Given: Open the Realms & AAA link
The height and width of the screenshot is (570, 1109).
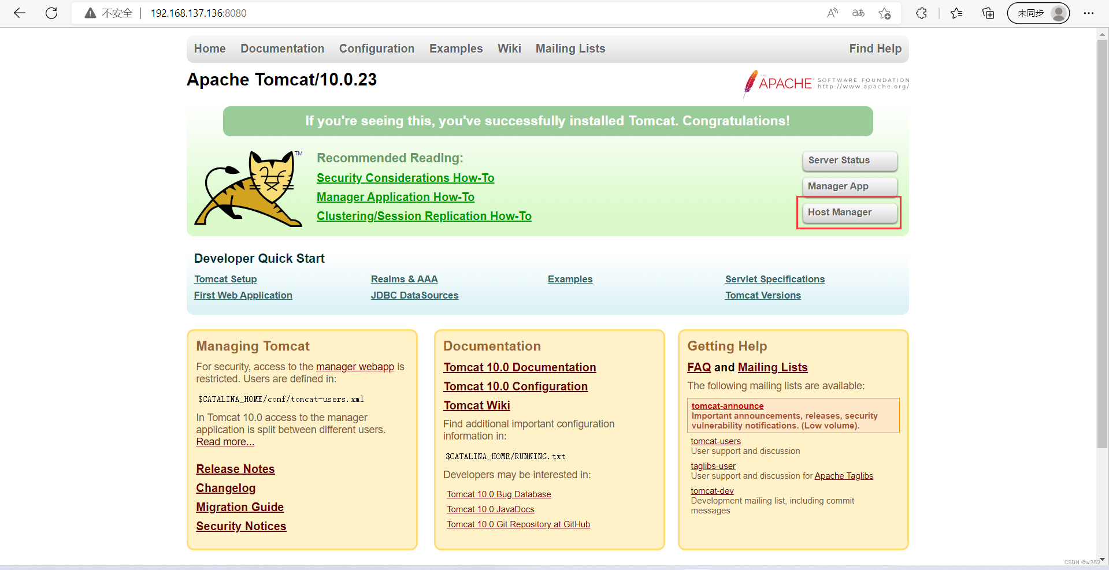Looking at the screenshot, I should [x=404, y=279].
